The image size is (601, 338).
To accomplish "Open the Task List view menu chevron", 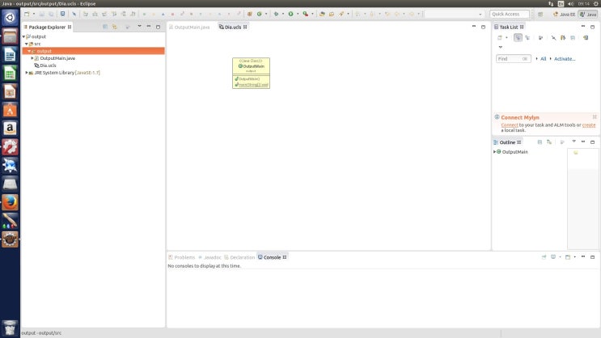I will [x=500, y=47].
